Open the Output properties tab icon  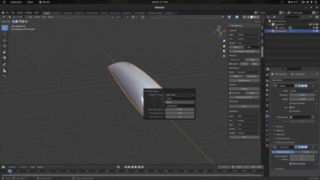(267, 85)
